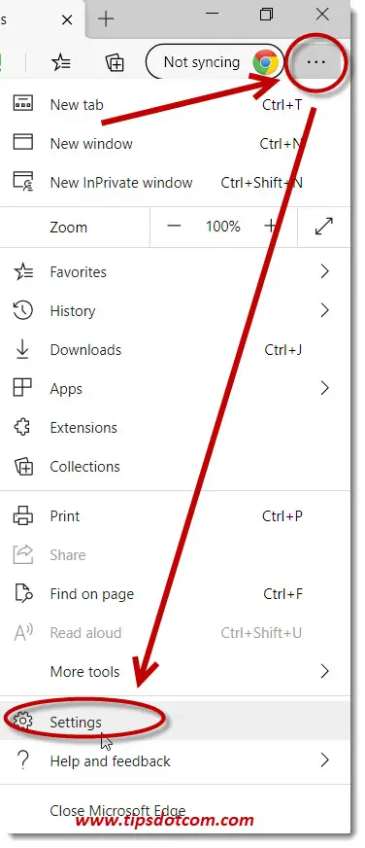Click the Downloads arrow icon
The width and height of the screenshot is (365, 848).
tap(22, 349)
